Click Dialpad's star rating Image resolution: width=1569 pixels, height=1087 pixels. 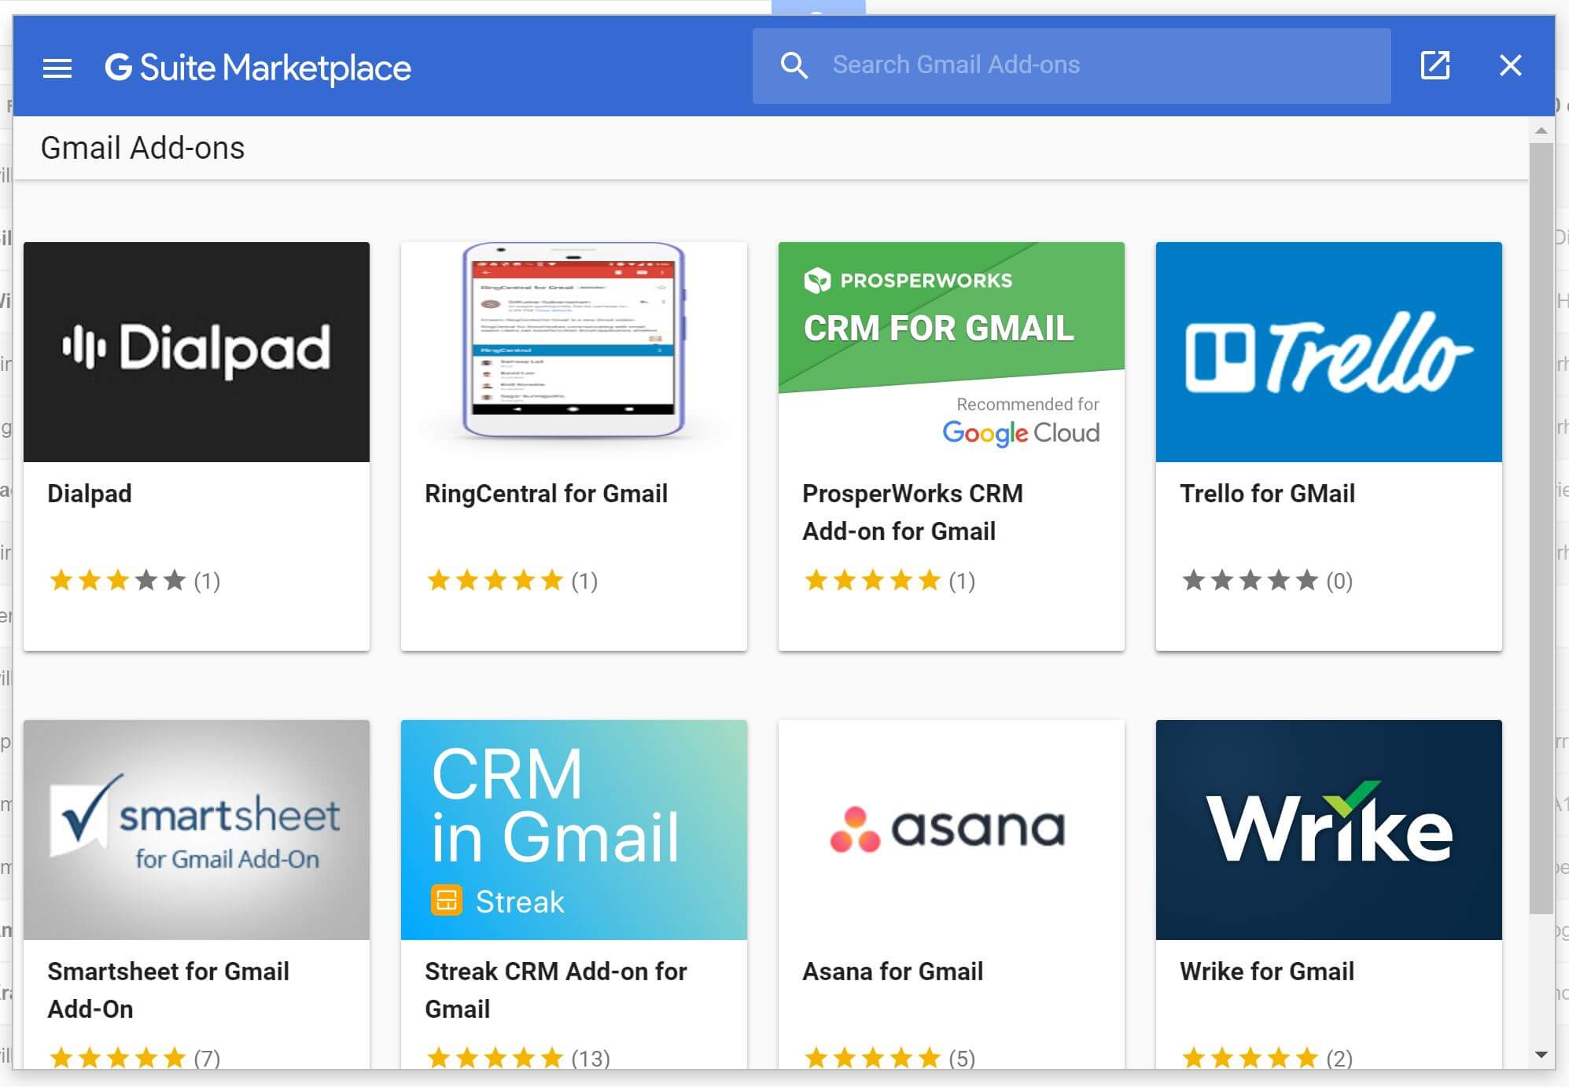pyautogui.click(x=118, y=581)
